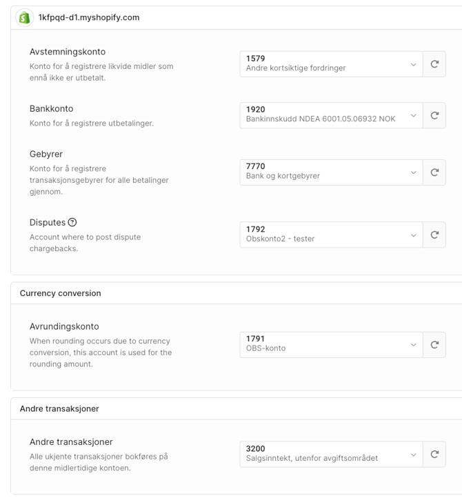The height and width of the screenshot is (498, 462).
Task: Open the Gebyrer 7770 account dropdown
Action: 331,172
